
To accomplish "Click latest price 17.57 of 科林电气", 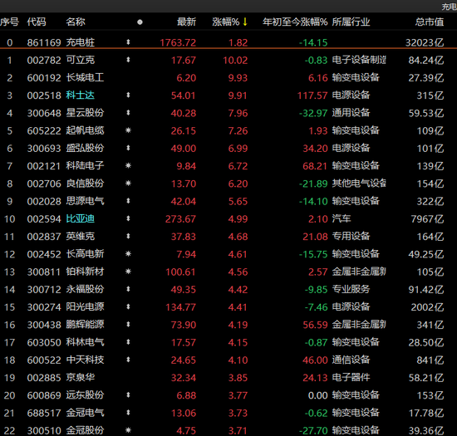I will tap(184, 342).
